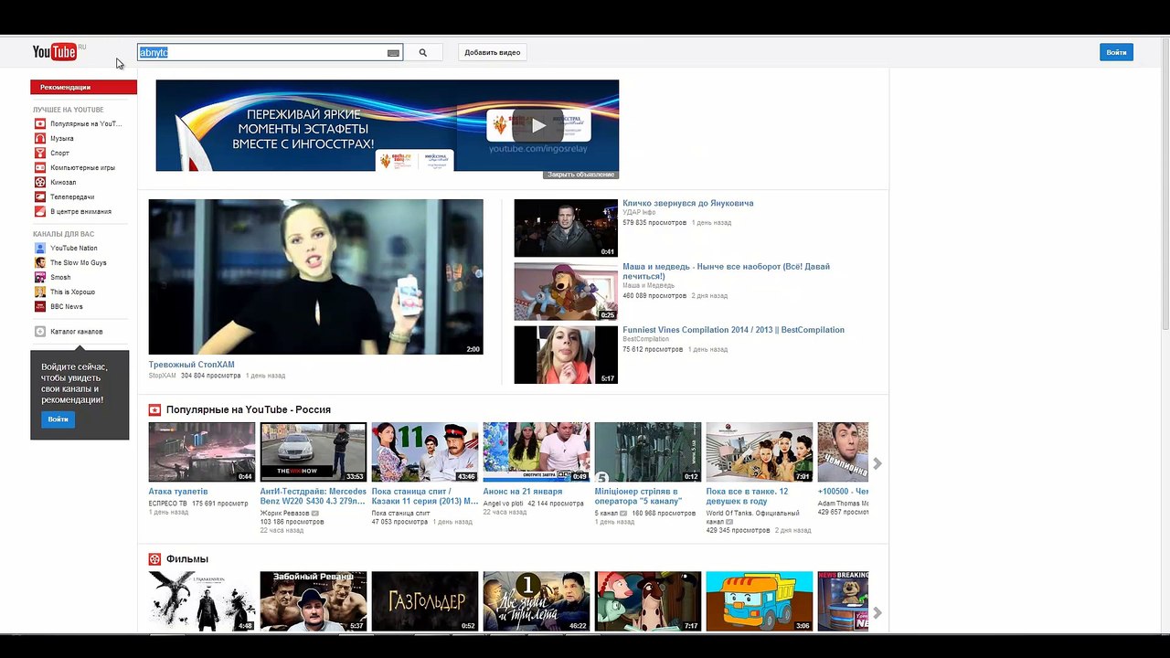
Task: Click the ЕСПРЕСО ТВ channel name
Action: click(168, 503)
